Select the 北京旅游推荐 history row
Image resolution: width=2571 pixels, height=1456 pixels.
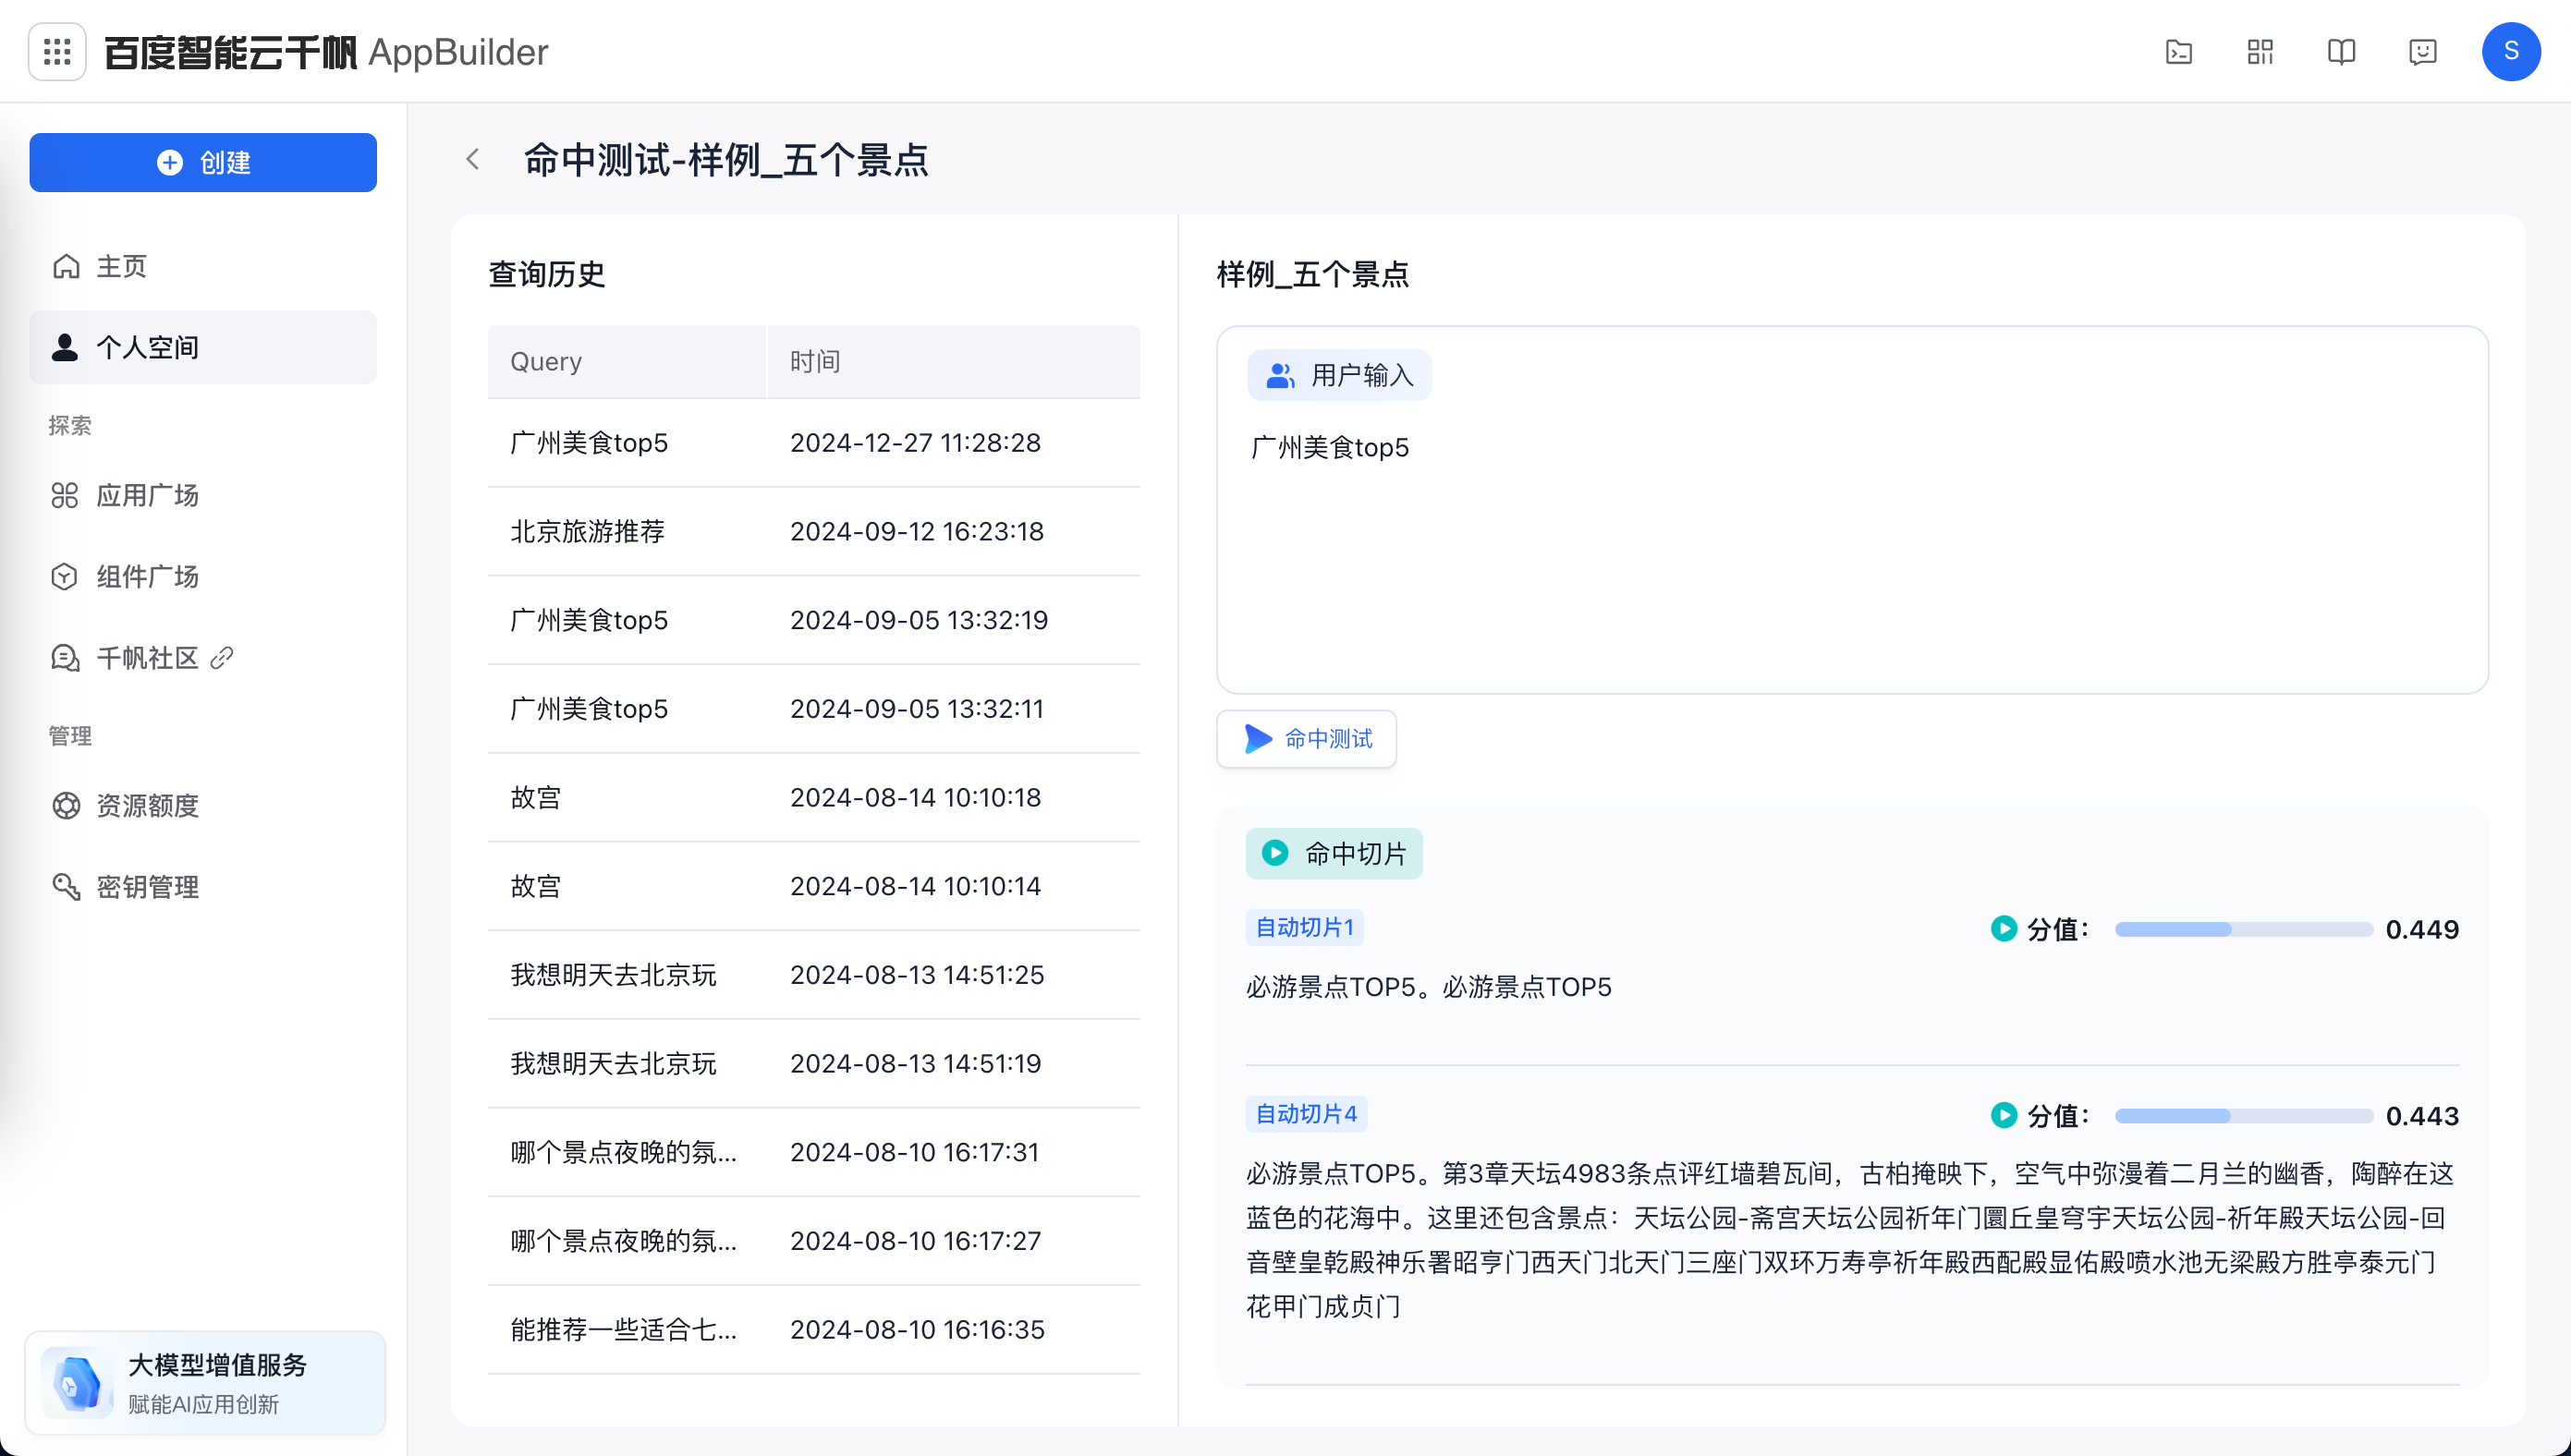(x=813, y=531)
